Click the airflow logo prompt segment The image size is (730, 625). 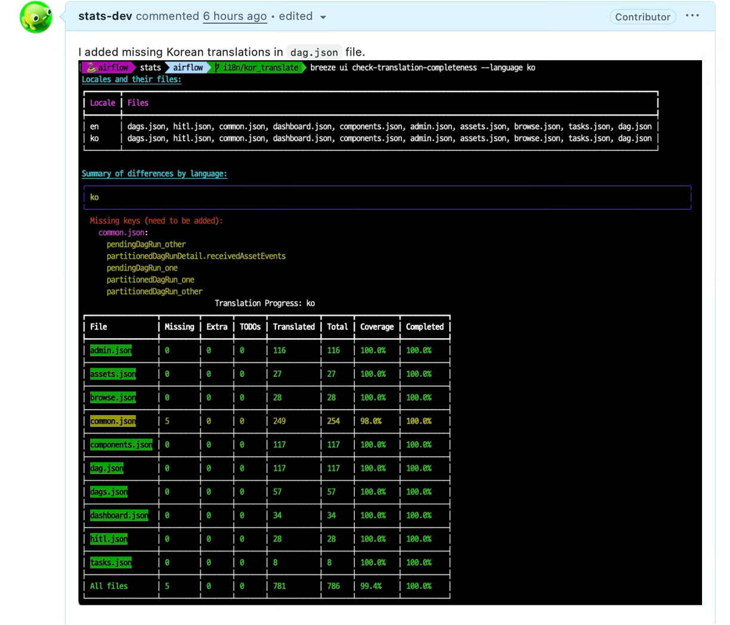click(107, 68)
